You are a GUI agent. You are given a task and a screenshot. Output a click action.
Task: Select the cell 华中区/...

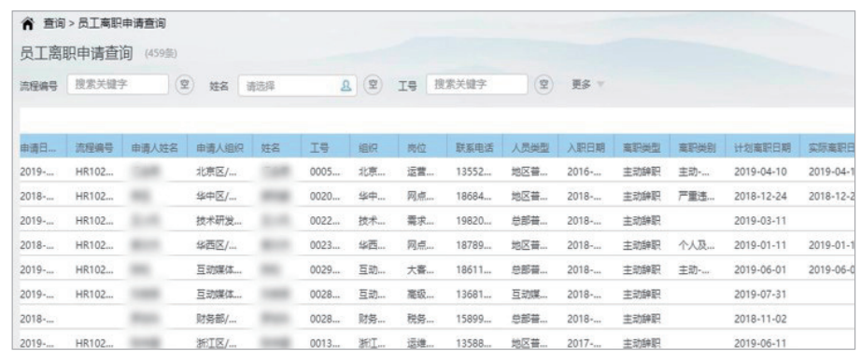point(217,197)
